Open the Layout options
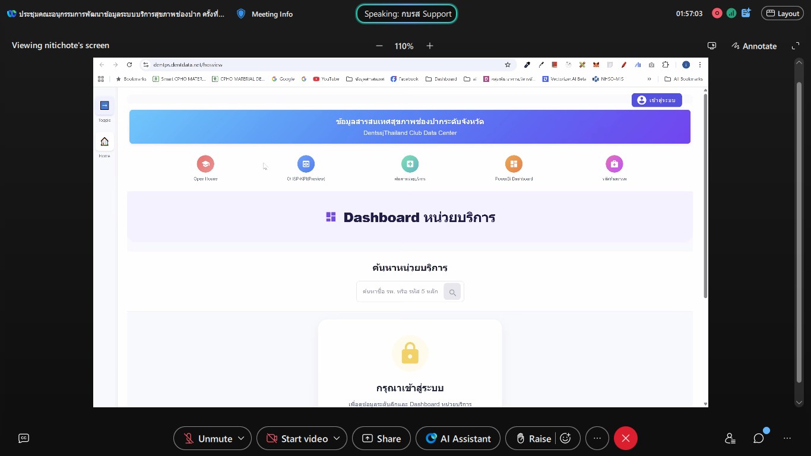 [783, 14]
